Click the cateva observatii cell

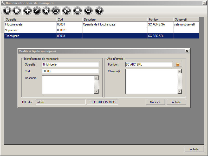pos(186,24)
